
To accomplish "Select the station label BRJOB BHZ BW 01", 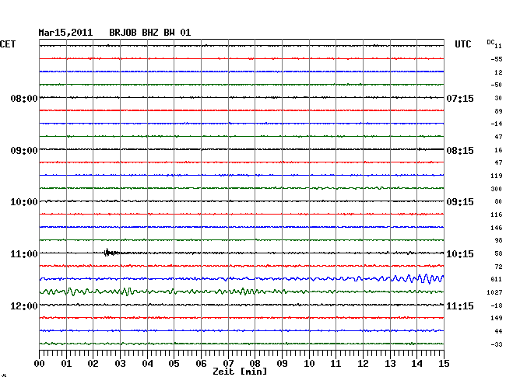I will point(150,33).
